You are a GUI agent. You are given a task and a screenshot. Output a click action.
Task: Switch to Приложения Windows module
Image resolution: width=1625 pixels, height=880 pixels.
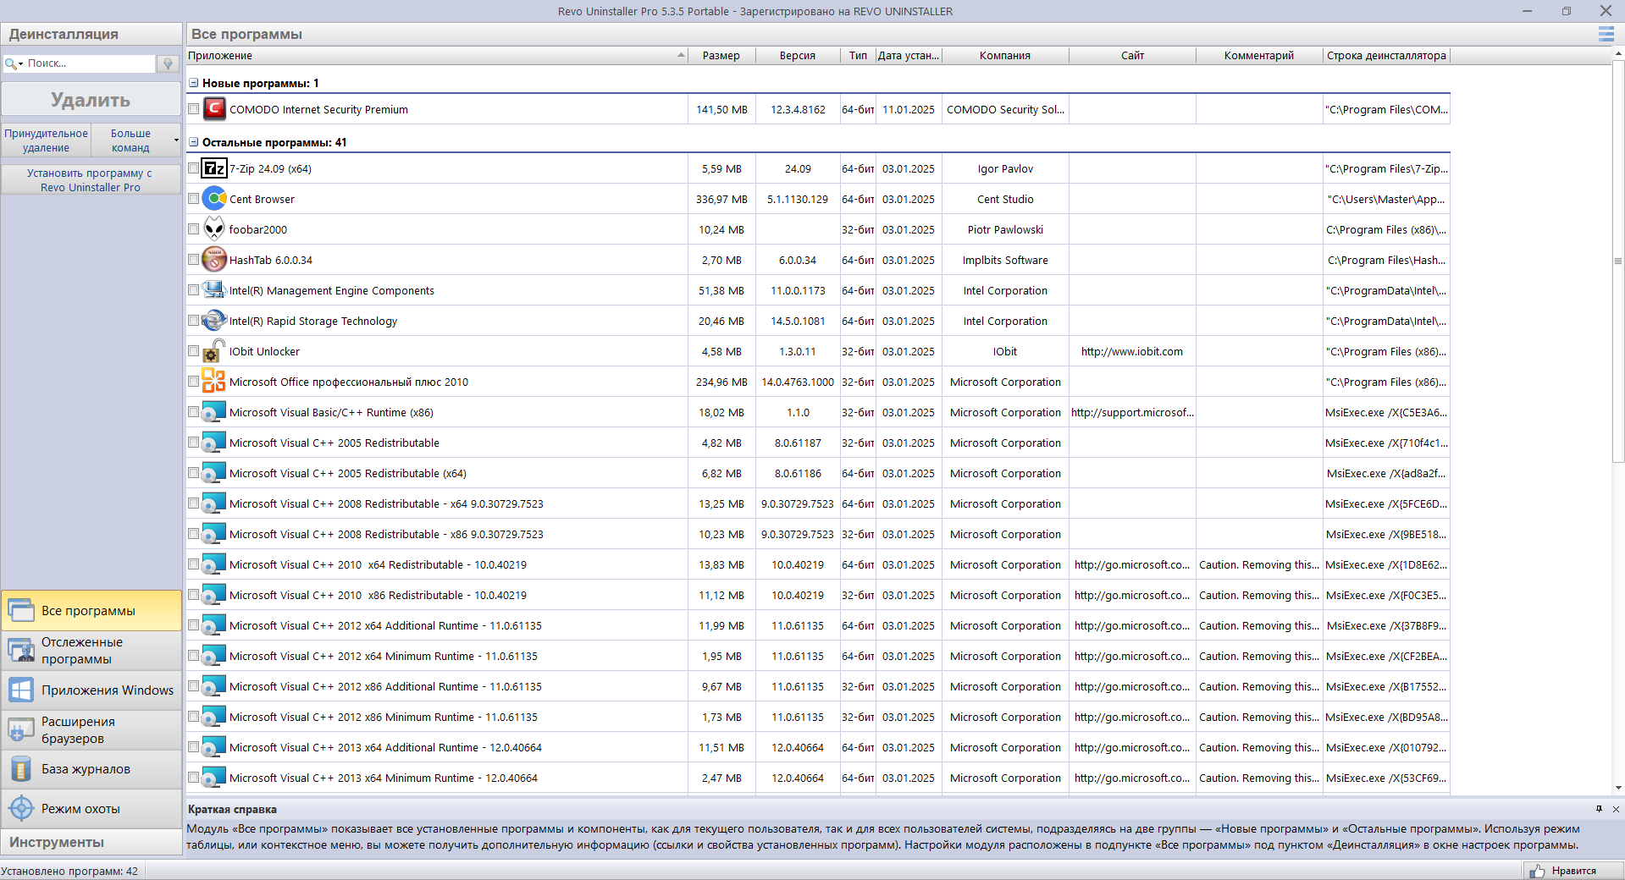91,690
